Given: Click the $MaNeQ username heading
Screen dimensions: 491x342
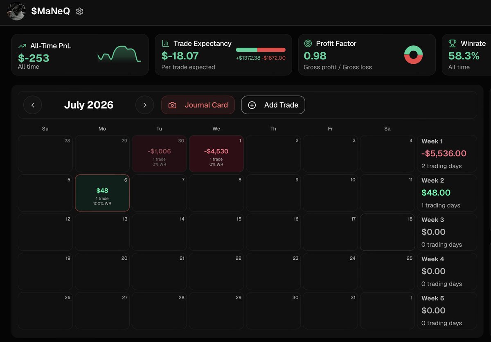Looking at the screenshot, I should [51, 11].
